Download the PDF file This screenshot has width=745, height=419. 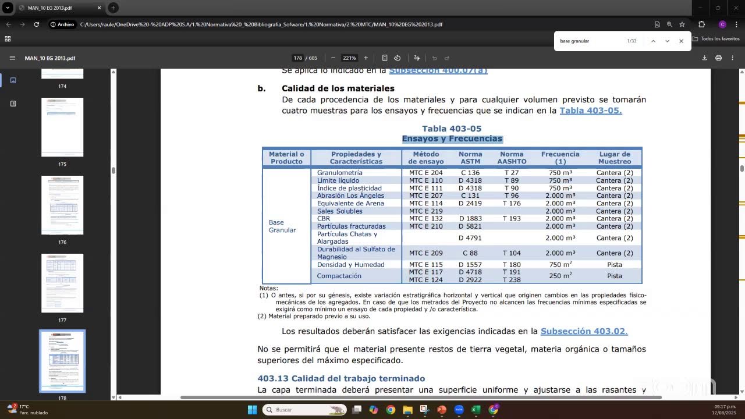tap(704, 58)
